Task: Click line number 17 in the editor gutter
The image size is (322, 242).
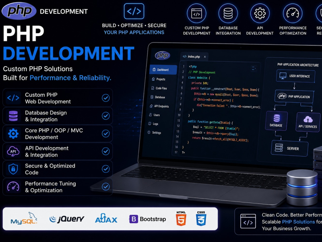Action: tap(176, 152)
